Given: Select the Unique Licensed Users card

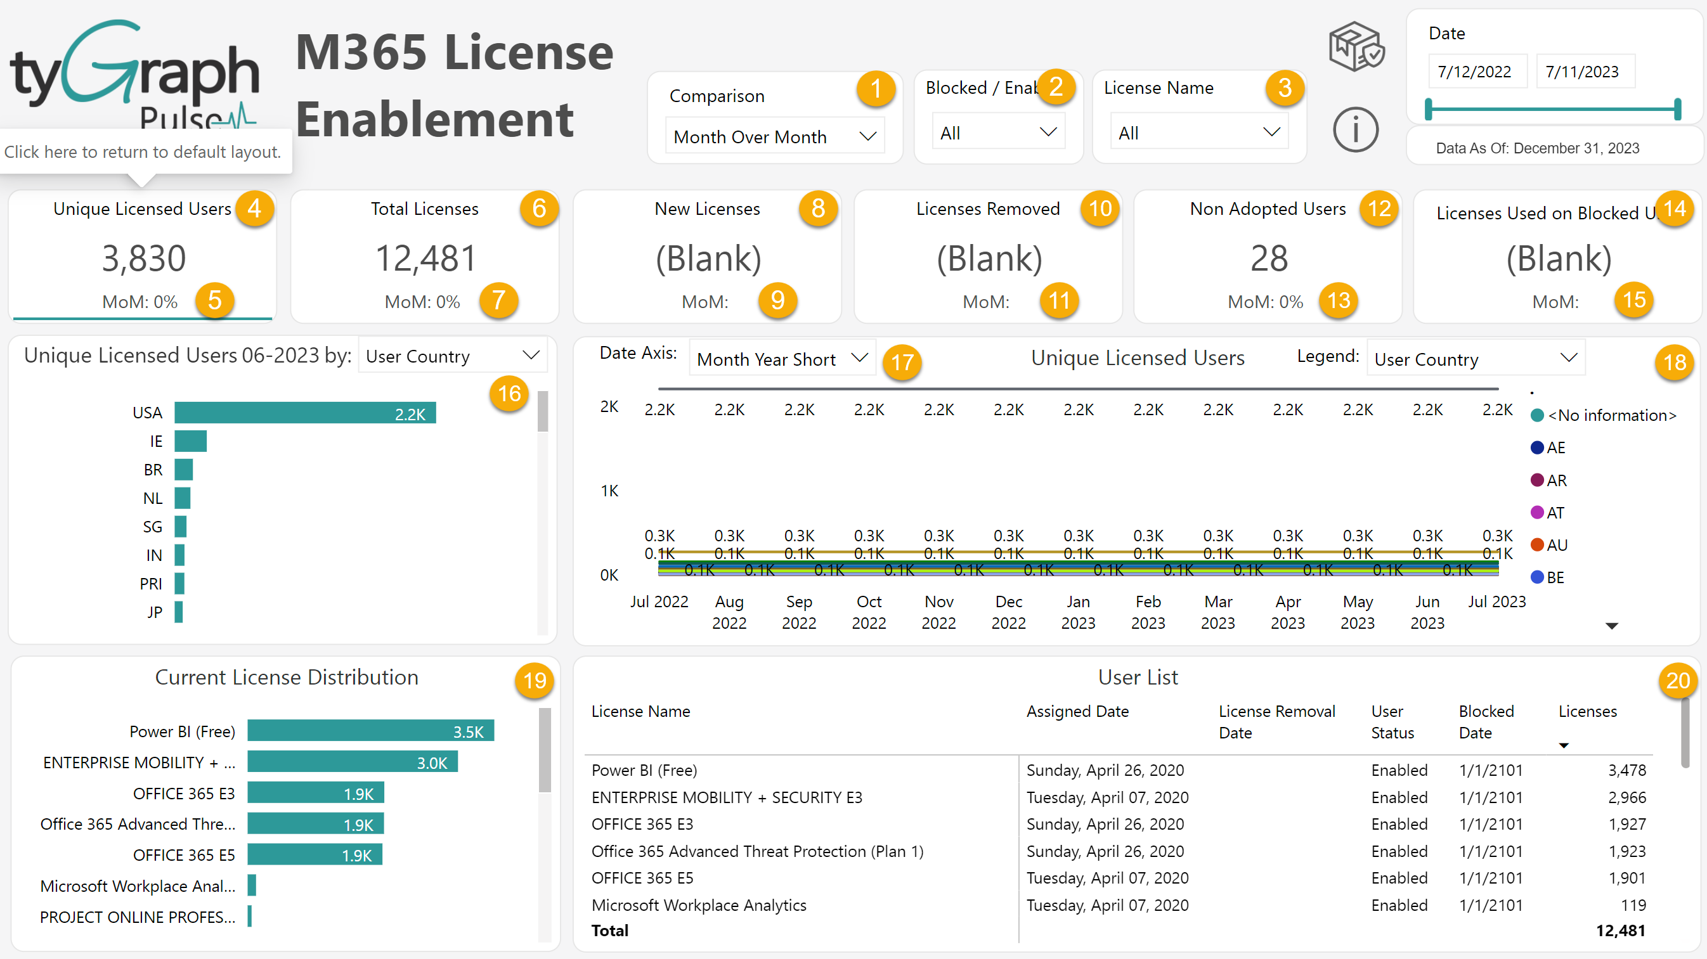Looking at the screenshot, I should (143, 257).
